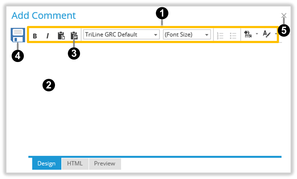The width and height of the screenshot is (297, 179).
Task: Choose the font color tool
Action: click(x=267, y=35)
